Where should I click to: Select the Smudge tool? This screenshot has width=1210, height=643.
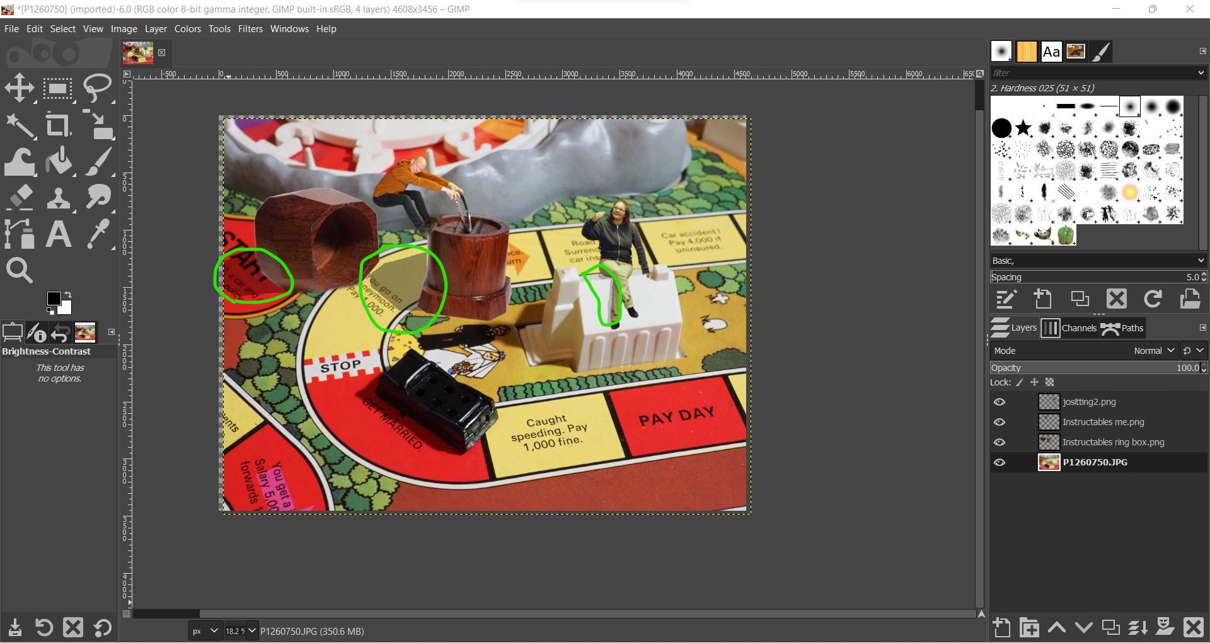pos(98,198)
